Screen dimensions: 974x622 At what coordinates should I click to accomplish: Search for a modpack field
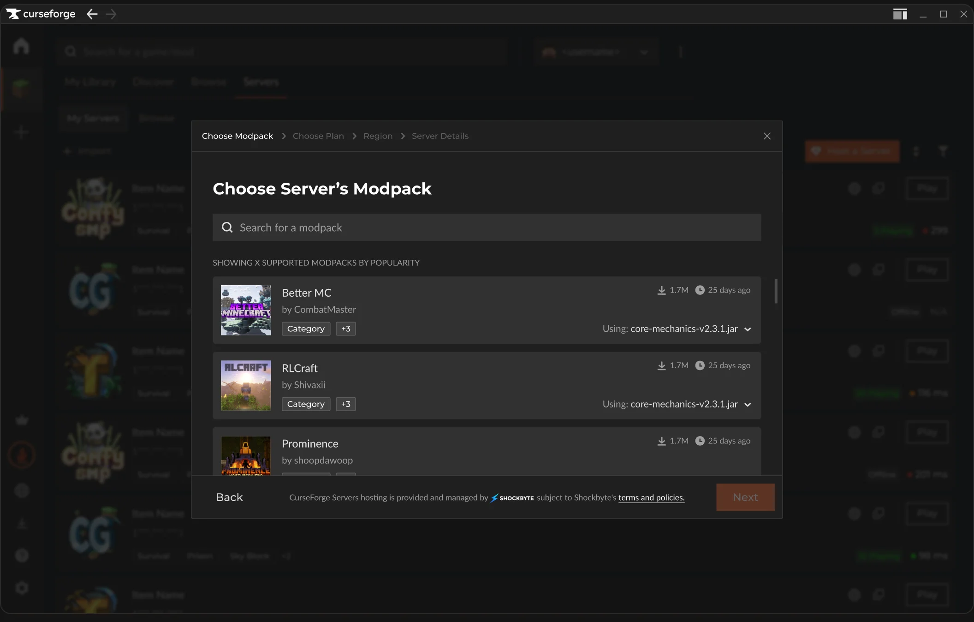coord(487,227)
